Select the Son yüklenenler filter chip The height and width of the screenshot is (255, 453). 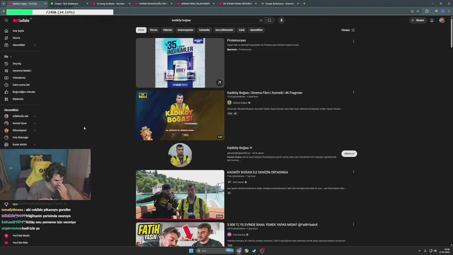224,30
